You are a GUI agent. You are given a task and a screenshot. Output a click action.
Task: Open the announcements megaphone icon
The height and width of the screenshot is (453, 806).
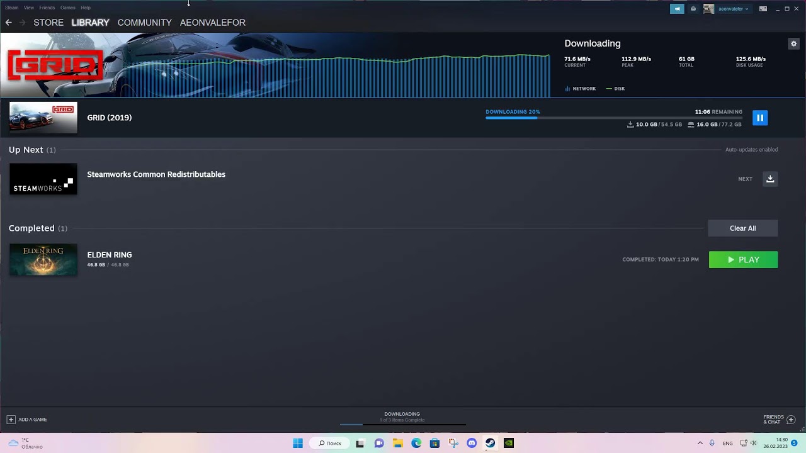click(x=677, y=9)
